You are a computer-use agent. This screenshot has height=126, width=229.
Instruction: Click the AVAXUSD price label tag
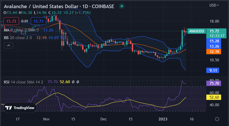tap(197, 31)
